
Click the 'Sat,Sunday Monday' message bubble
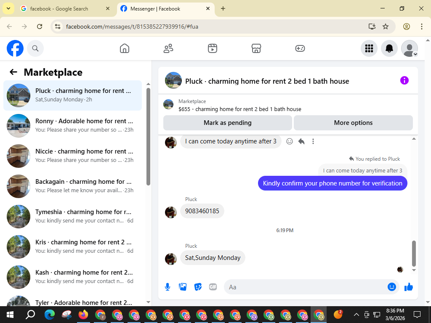(x=213, y=258)
